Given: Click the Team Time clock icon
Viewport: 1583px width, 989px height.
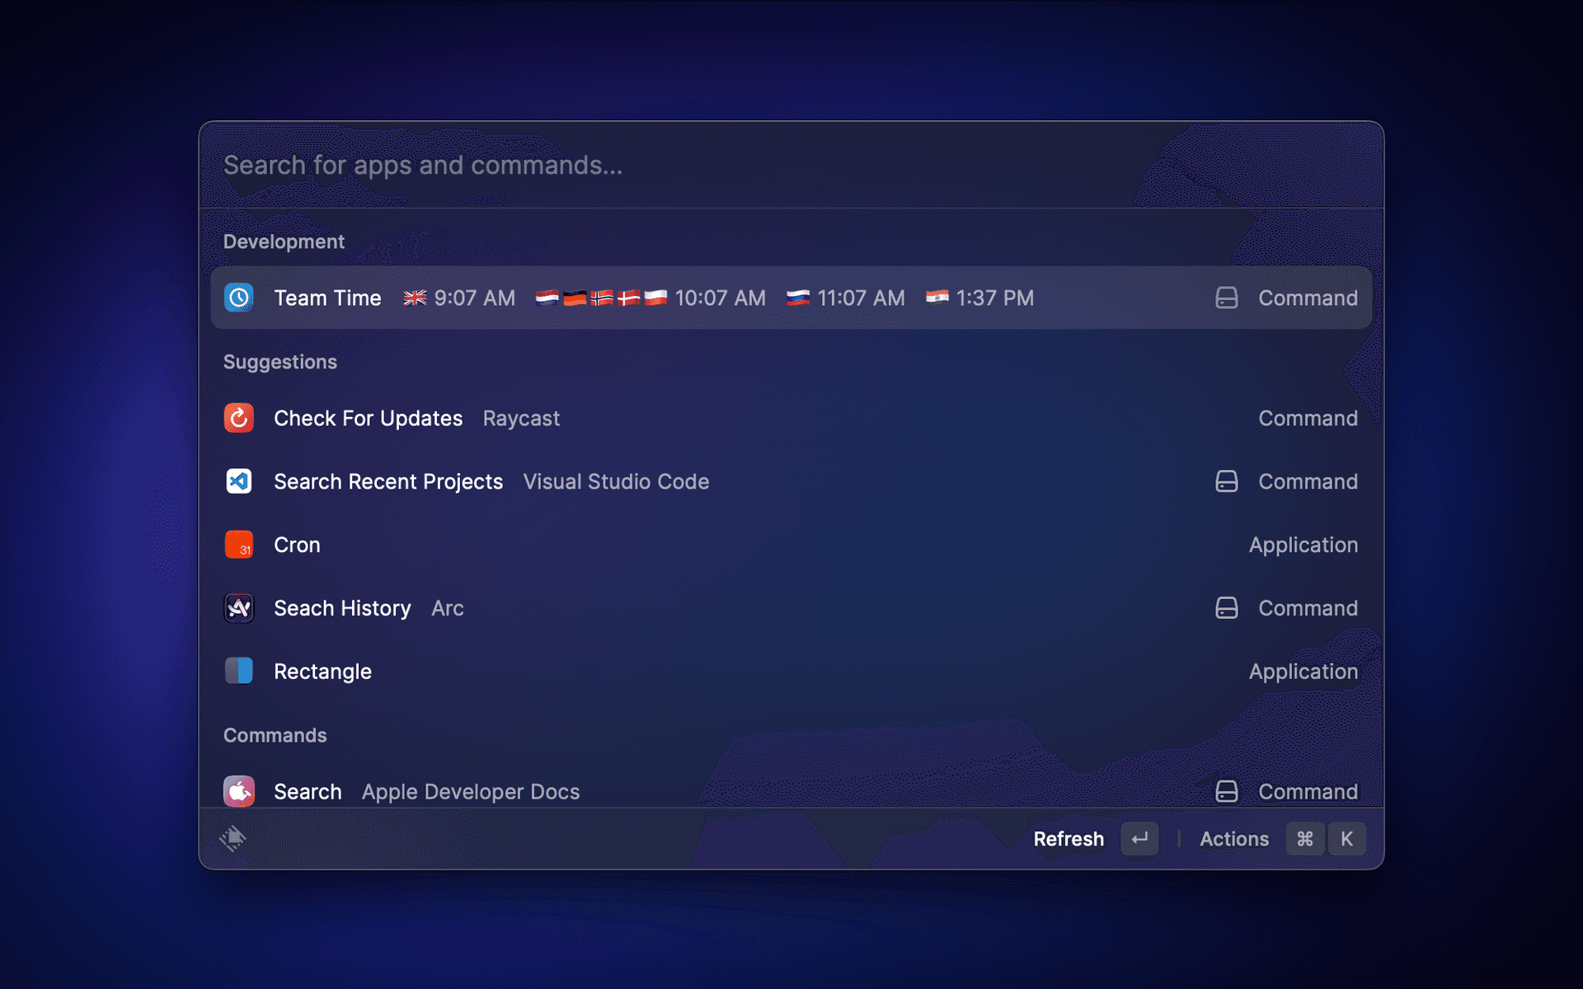Looking at the screenshot, I should (239, 298).
